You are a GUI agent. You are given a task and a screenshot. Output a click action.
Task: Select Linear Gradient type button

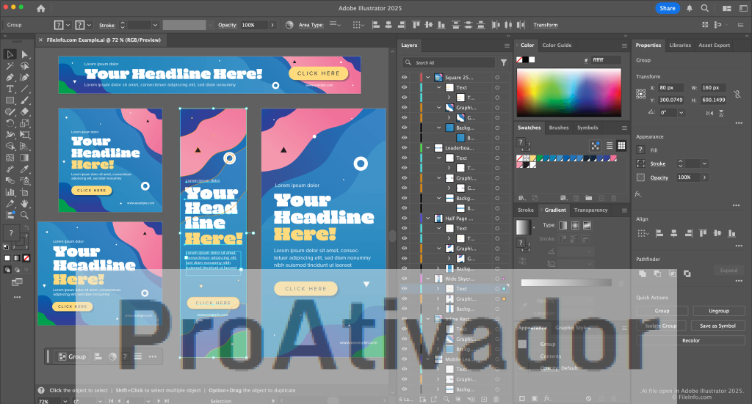coord(563,225)
